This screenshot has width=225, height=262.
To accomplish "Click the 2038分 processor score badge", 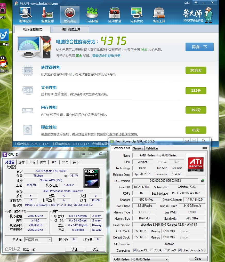I will point(196,70).
